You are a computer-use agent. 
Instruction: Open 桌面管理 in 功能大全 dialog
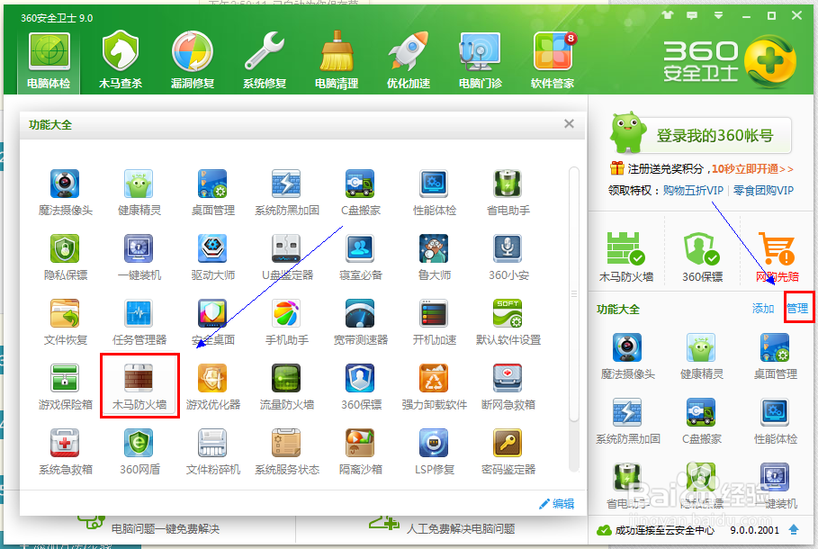click(213, 193)
